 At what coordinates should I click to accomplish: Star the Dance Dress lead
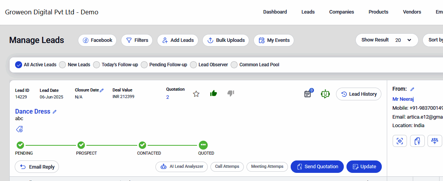point(196,94)
